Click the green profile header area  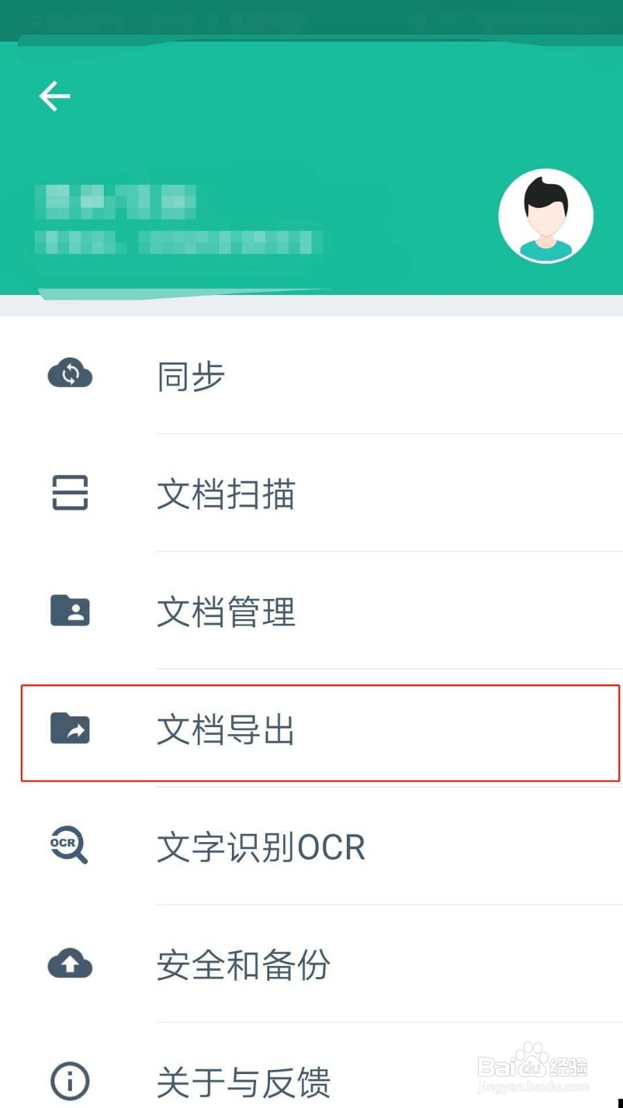click(311, 168)
